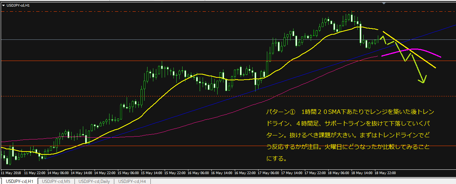Screen dimensions: 456x184
Task: Click the 14 May 14:00 time axis label
Action: coord(81,173)
